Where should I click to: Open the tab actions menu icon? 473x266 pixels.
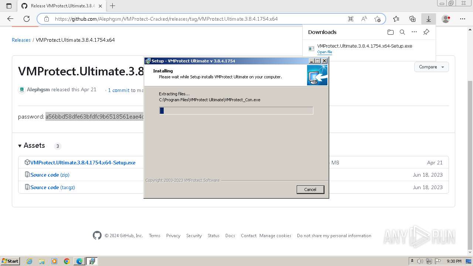tap(9, 6)
